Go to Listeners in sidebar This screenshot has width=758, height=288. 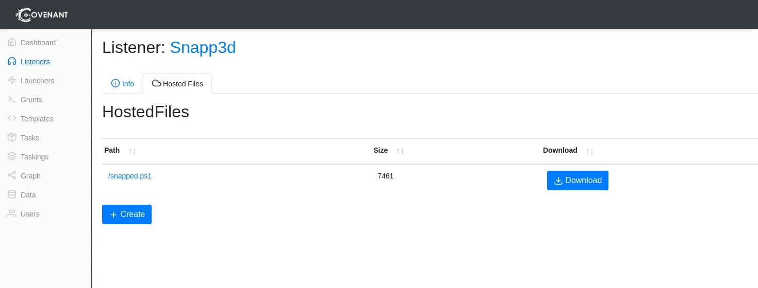[35, 62]
